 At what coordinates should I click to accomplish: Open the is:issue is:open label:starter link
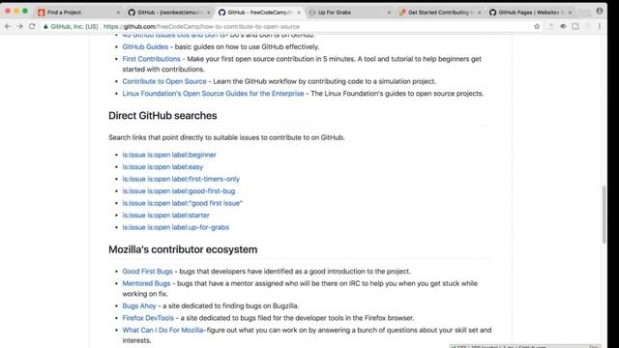[165, 216]
